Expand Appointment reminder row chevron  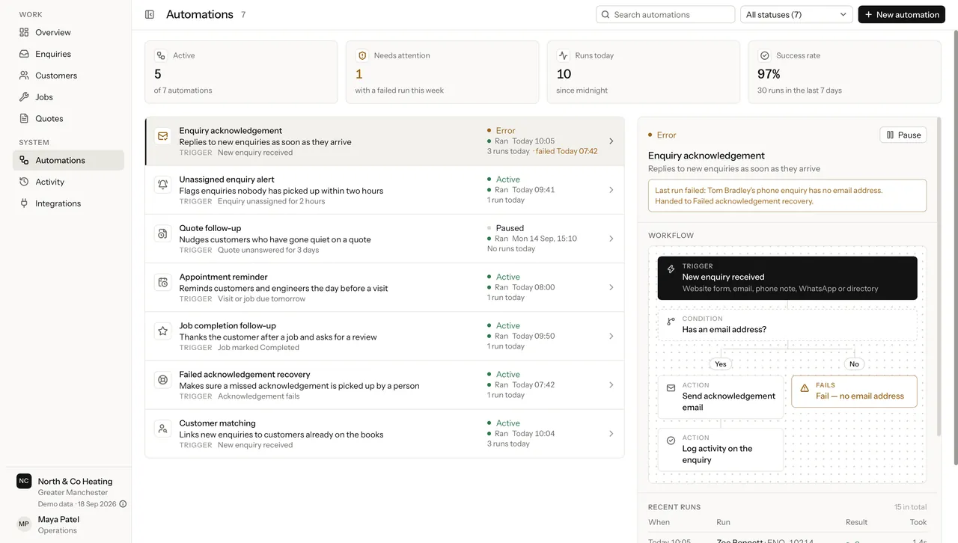(611, 287)
